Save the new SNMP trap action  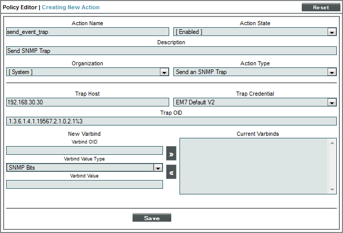152,218
